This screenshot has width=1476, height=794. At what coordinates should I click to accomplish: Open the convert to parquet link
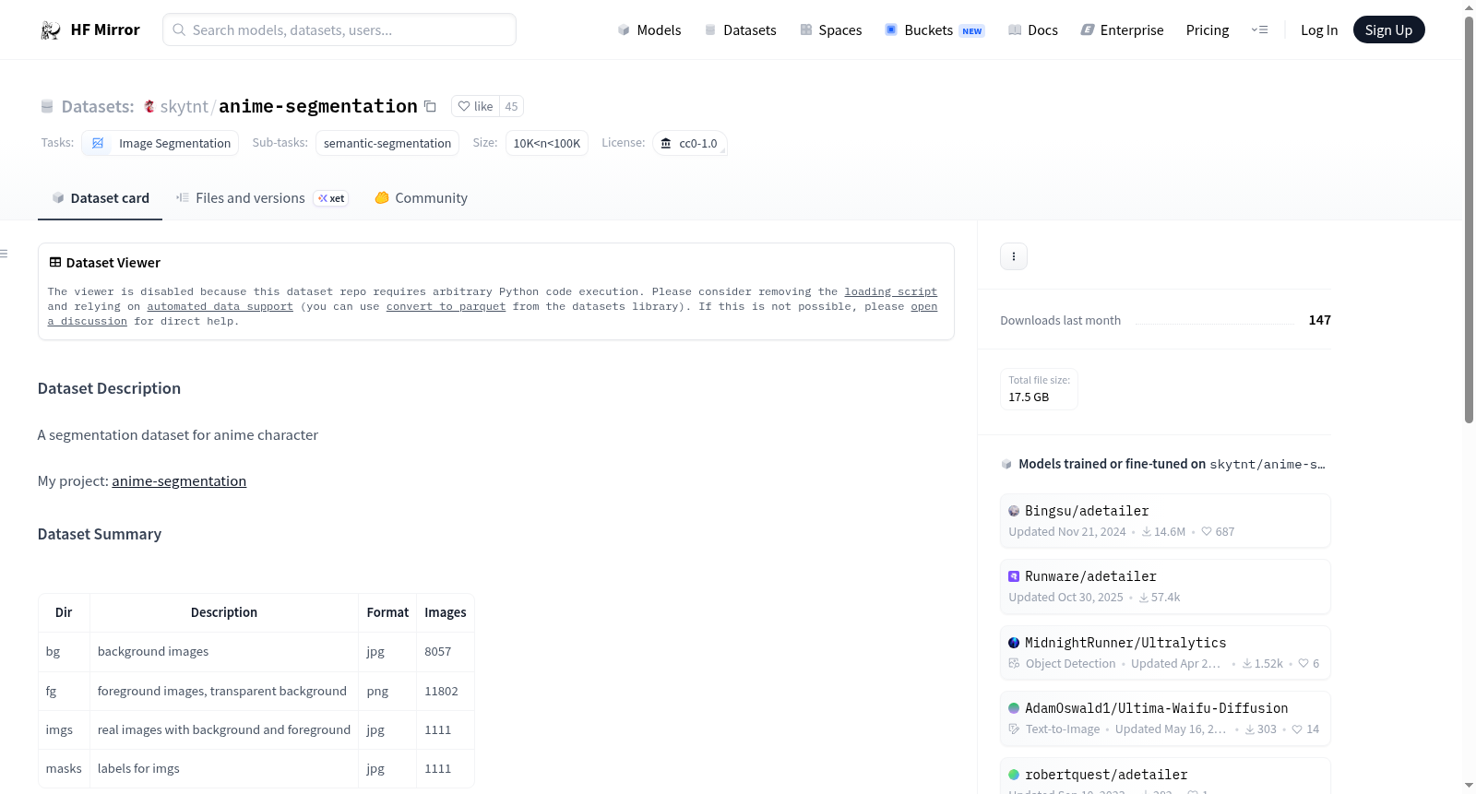point(446,306)
